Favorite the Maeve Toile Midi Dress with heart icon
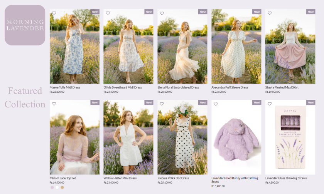Image resolution: width=324 pixels, height=194 pixels. (x=54, y=13)
